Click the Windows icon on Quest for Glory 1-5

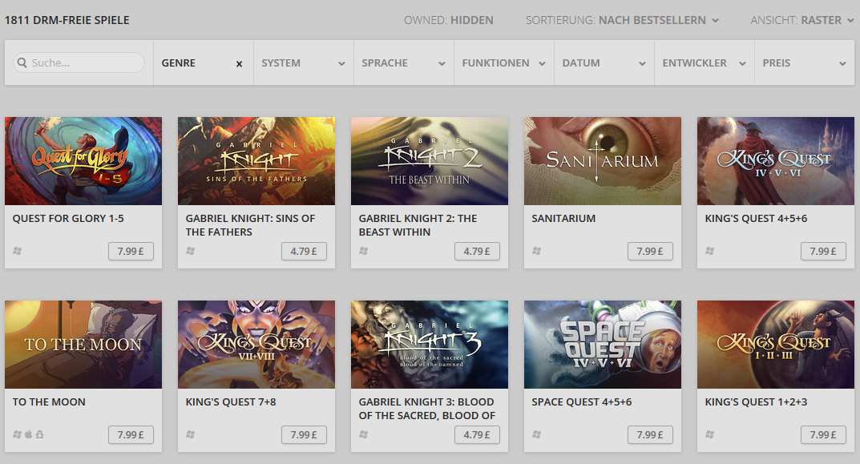(18, 251)
